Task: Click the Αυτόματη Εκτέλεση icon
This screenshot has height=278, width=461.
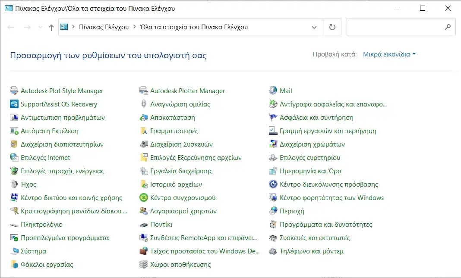Action: pos(14,131)
